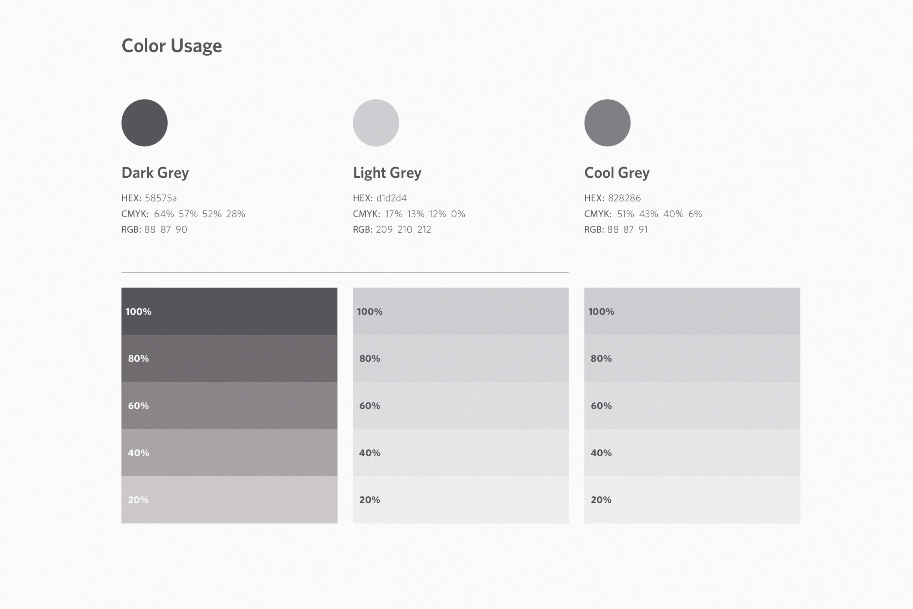Pick the Cool Grey 100% tint band
This screenshot has width=913, height=609.
tap(692, 311)
